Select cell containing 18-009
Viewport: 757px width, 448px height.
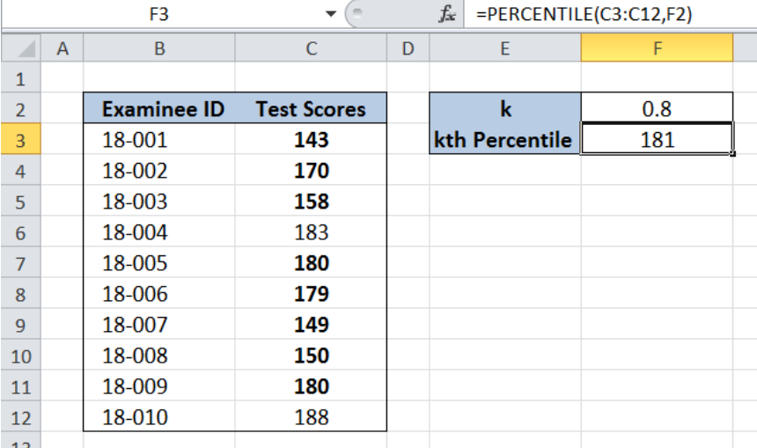[159, 386]
